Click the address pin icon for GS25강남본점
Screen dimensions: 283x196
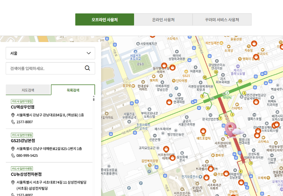coord(13,149)
